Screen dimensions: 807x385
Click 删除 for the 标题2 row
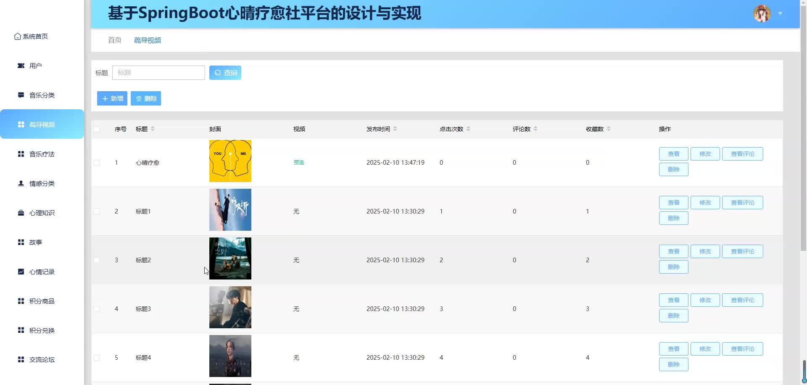click(674, 267)
